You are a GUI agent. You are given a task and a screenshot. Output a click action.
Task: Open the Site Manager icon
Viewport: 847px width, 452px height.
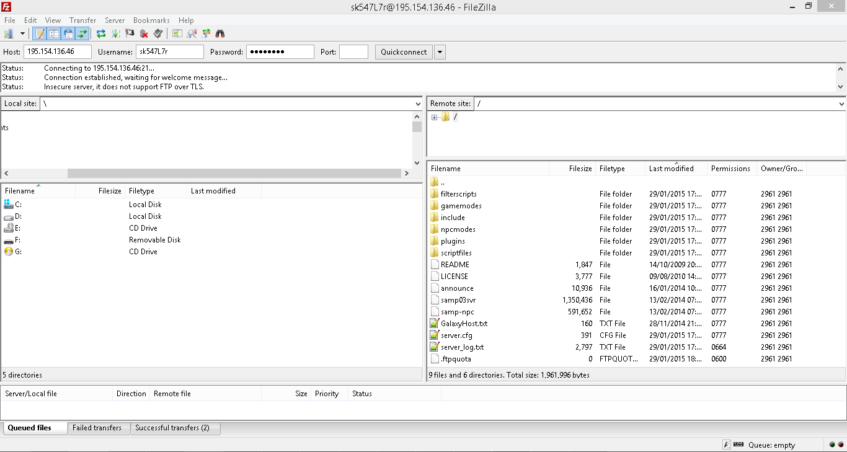click(x=9, y=33)
